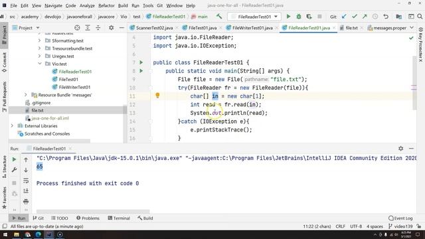Image resolution: width=425 pixels, height=239 pixels.
Task: Click the yellow lightbulb intention icon
Action: pyautogui.click(x=157, y=95)
